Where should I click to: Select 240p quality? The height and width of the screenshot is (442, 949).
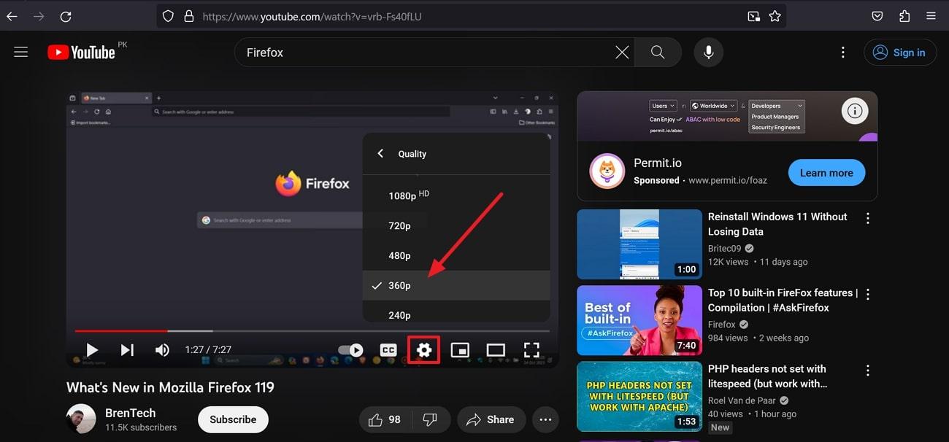456,312
